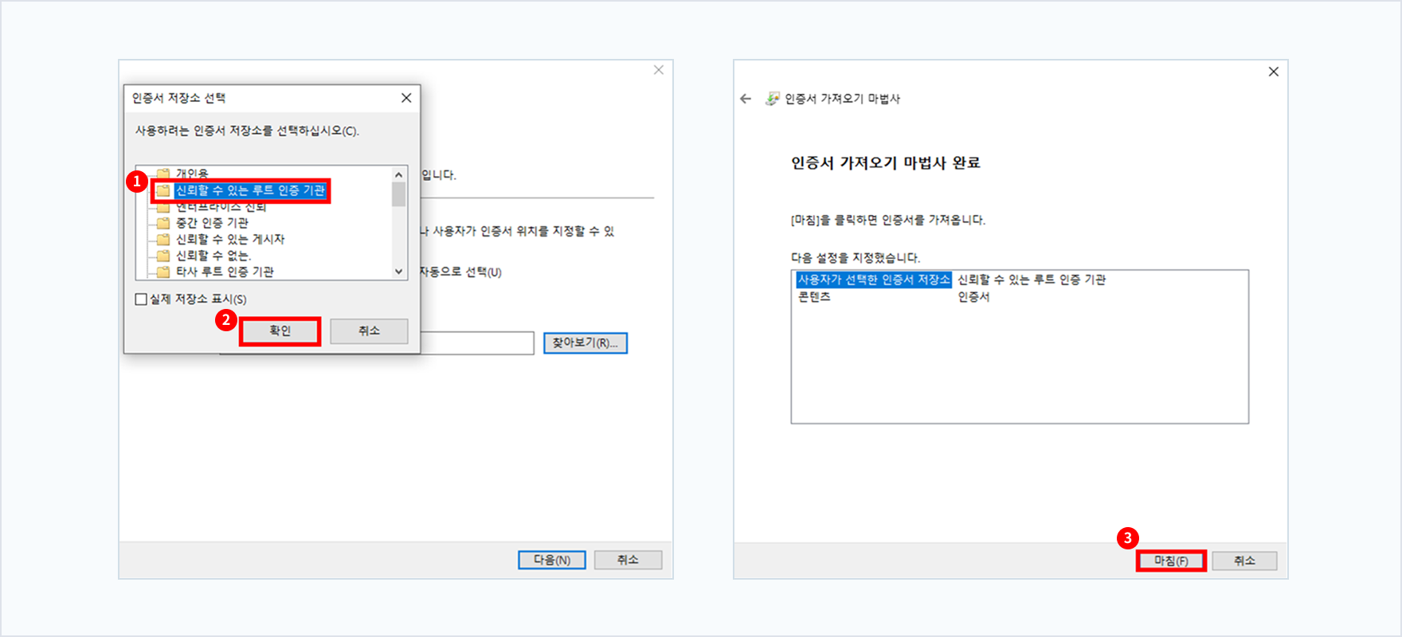Click 다음(N) in the left wizard window
Image resolution: width=1402 pixels, height=637 pixels.
click(x=552, y=560)
